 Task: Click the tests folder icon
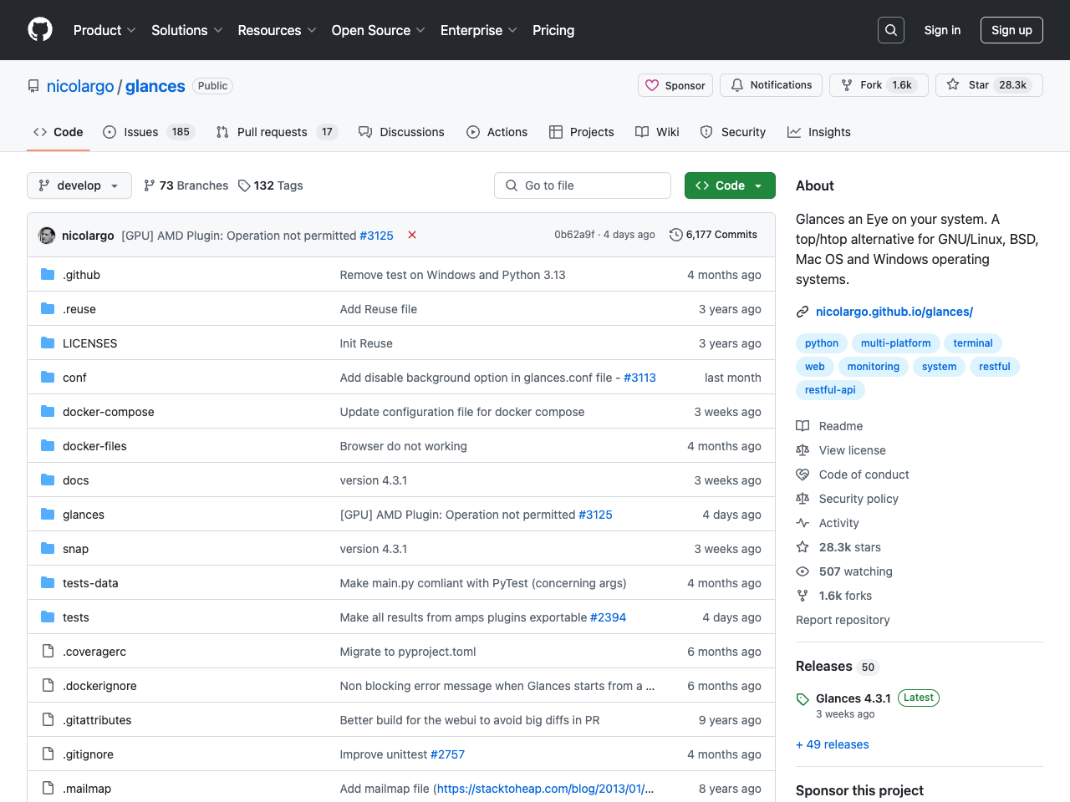[48, 617]
